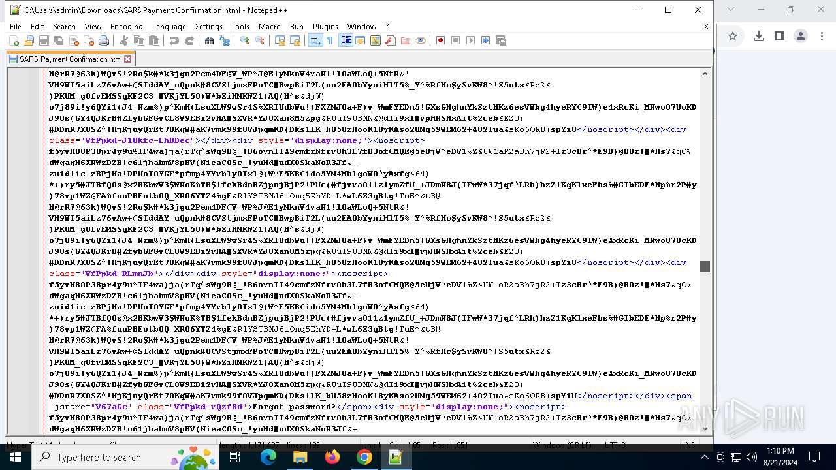Stop macro recording

pyautogui.click(x=456, y=40)
